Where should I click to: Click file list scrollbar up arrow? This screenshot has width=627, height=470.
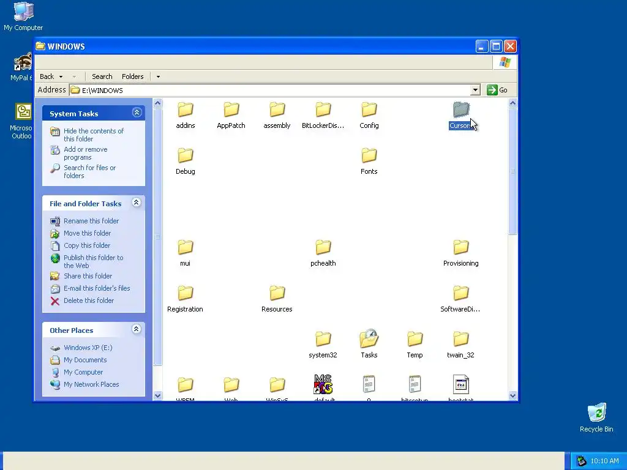click(x=512, y=103)
